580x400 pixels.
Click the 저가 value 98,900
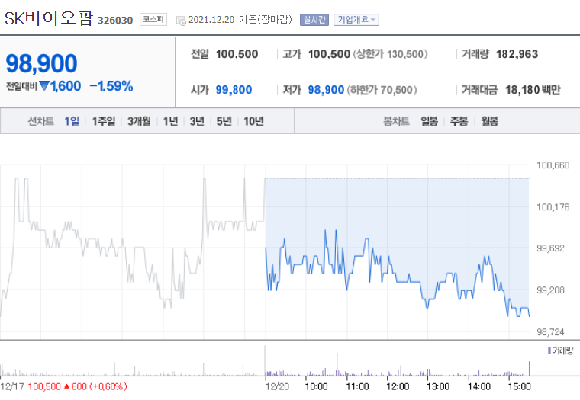pos(327,90)
